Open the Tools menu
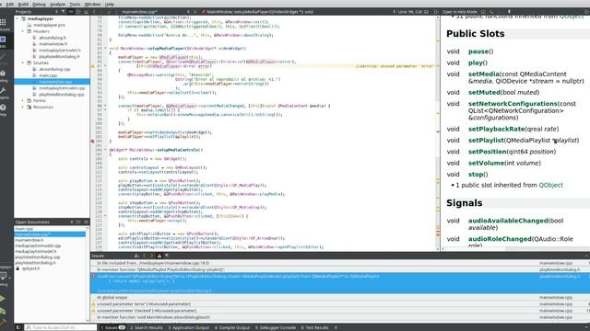590x331 pixels. (x=75, y=4)
